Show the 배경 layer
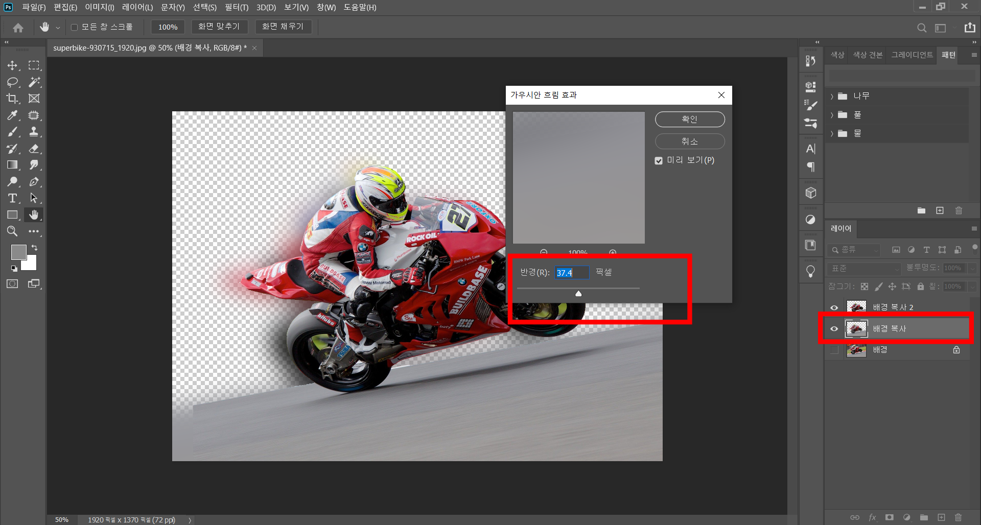This screenshot has height=525, width=981. click(x=834, y=350)
